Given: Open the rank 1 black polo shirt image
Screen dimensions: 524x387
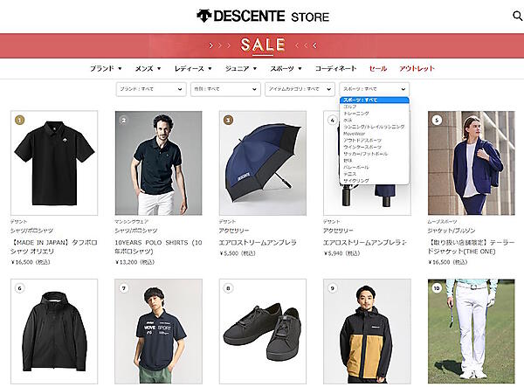Looking at the screenshot, I should [x=58, y=162].
